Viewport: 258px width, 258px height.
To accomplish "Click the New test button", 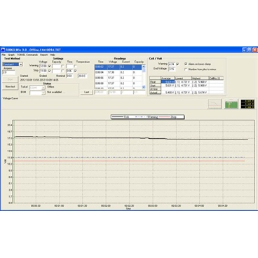I will tap(10, 86).
